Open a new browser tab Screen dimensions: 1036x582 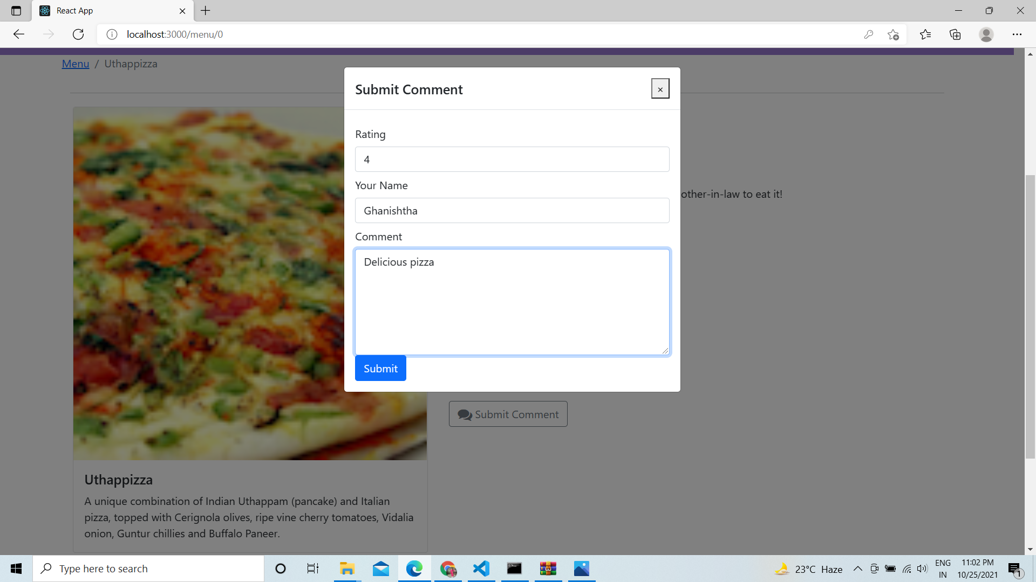point(206,11)
